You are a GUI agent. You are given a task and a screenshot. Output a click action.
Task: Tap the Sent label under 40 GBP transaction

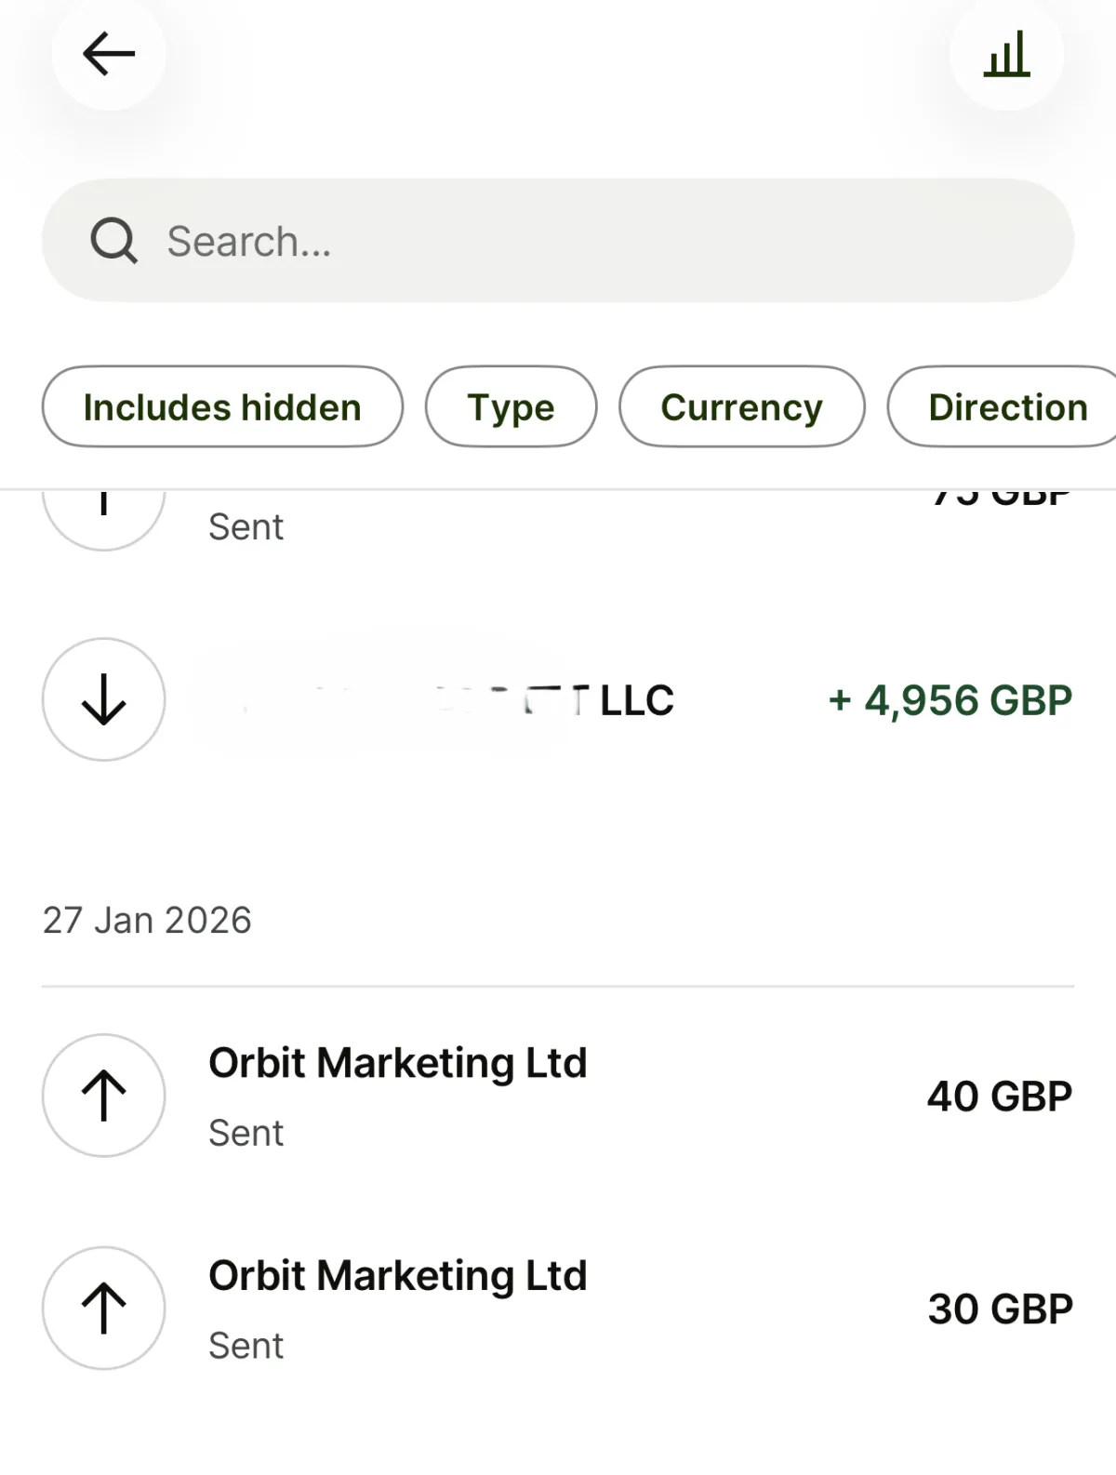[x=246, y=1133]
